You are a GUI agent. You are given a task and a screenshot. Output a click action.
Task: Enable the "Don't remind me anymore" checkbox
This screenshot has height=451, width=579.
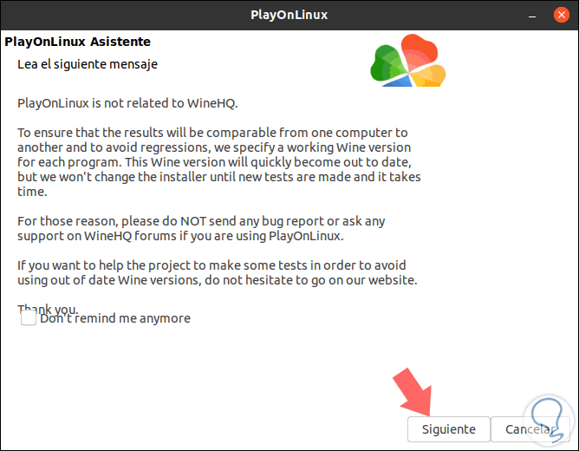(29, 317)
